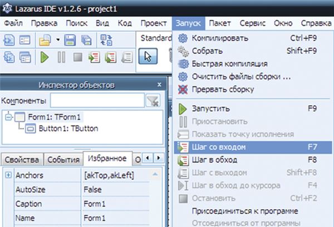
Task: Choose Собрать in the menu
Action: tap(253, 51)
